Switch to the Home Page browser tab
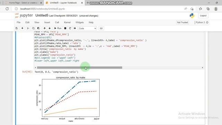 (23, 3)
